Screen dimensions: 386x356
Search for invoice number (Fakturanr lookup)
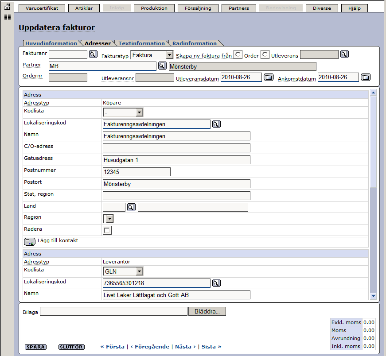[x=93, y=54]
